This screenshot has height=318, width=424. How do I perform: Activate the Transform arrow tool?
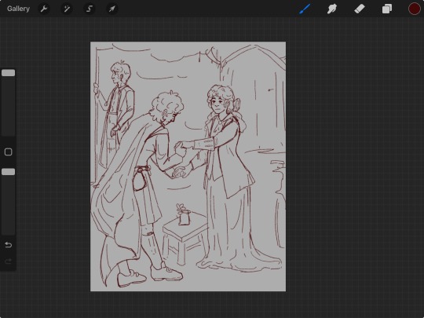click(111, 9)
